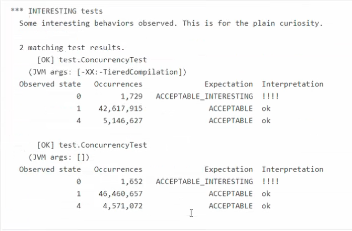Click the occurrences value 46,460,657
Screen dimensions: 352x231
pyautogui.click(x=120, y=194)
